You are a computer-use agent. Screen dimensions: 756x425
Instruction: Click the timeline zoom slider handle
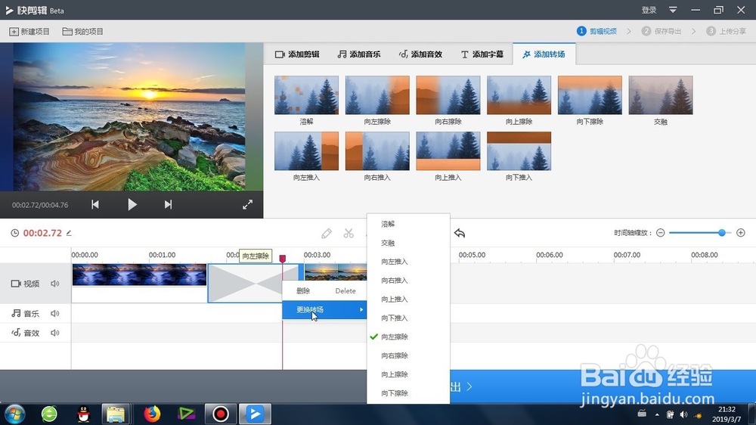[x=722, y=233]
